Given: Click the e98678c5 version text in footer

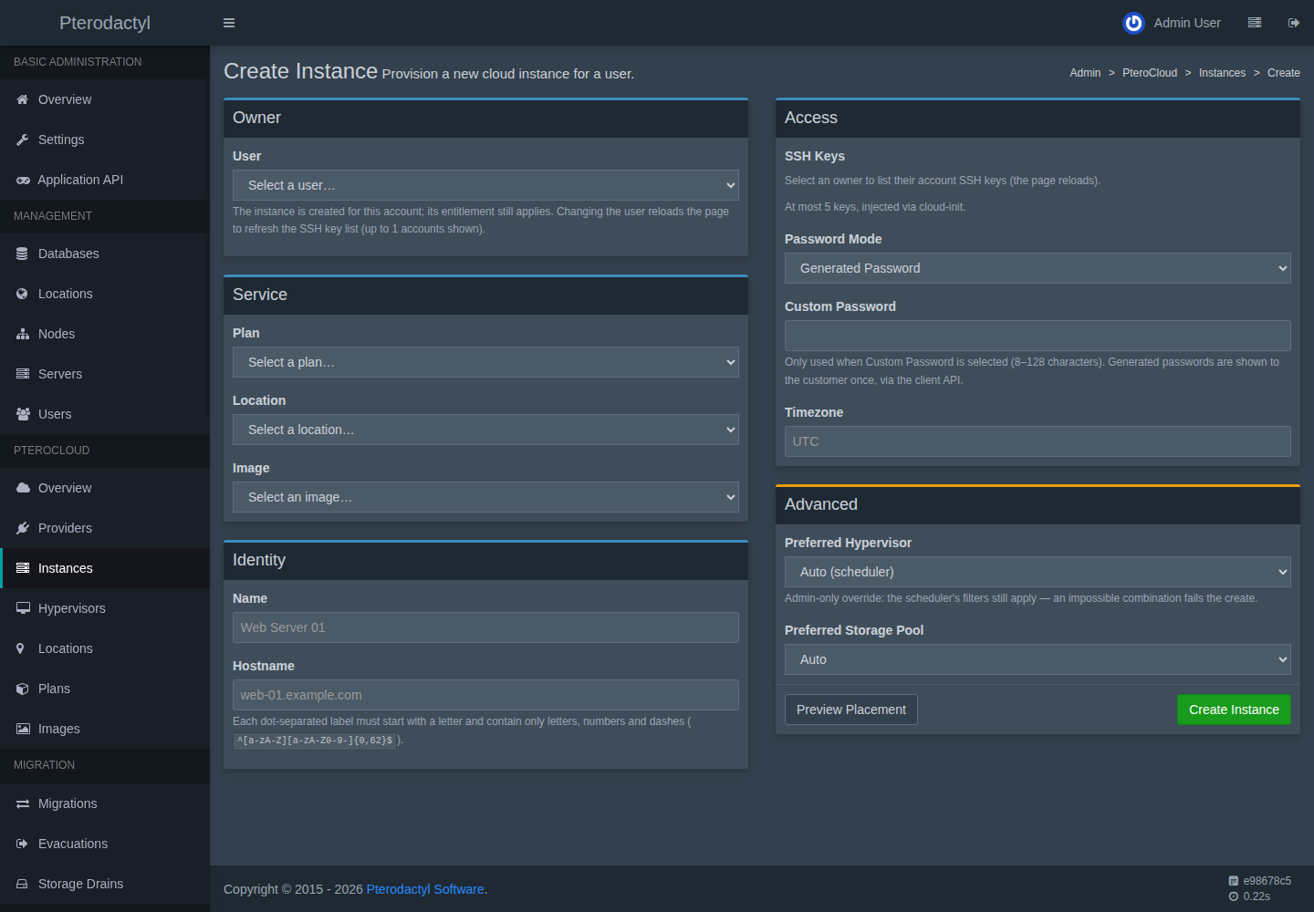Looking at the screenshot, I should pos(1267,881).
